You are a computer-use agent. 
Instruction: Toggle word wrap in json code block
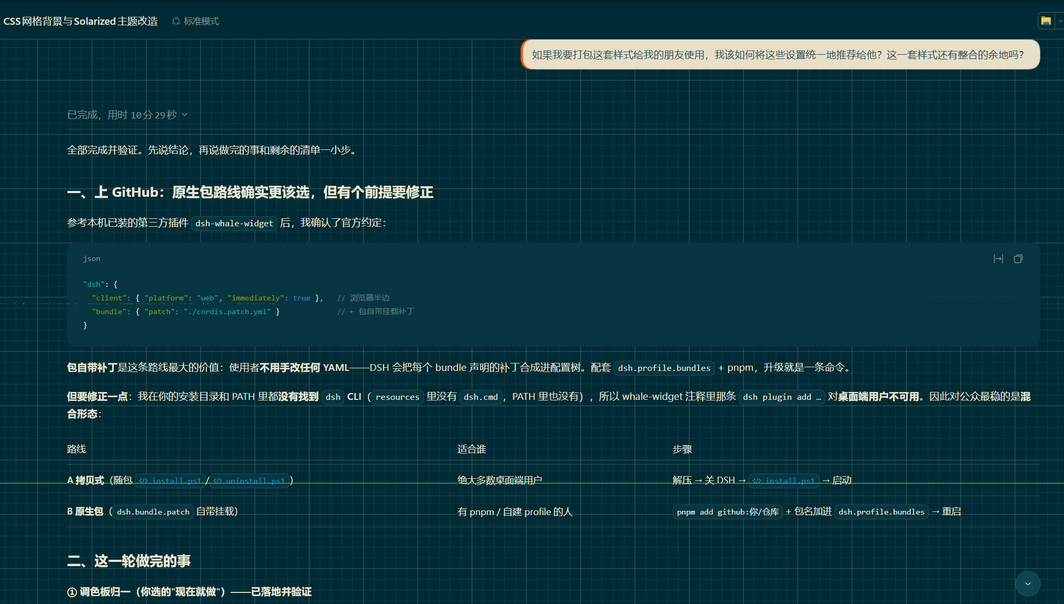coord(998,259)
